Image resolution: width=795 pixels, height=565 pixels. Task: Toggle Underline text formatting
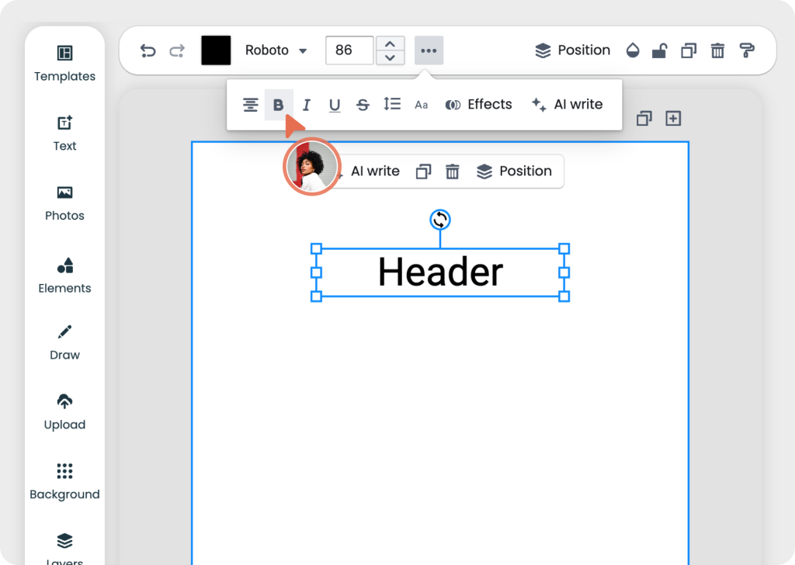click(335, 105)
